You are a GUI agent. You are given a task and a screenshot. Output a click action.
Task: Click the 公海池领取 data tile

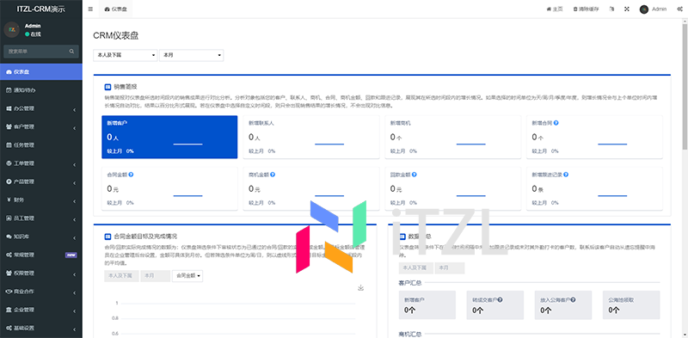pyautogui.click(x=631, y=304)
